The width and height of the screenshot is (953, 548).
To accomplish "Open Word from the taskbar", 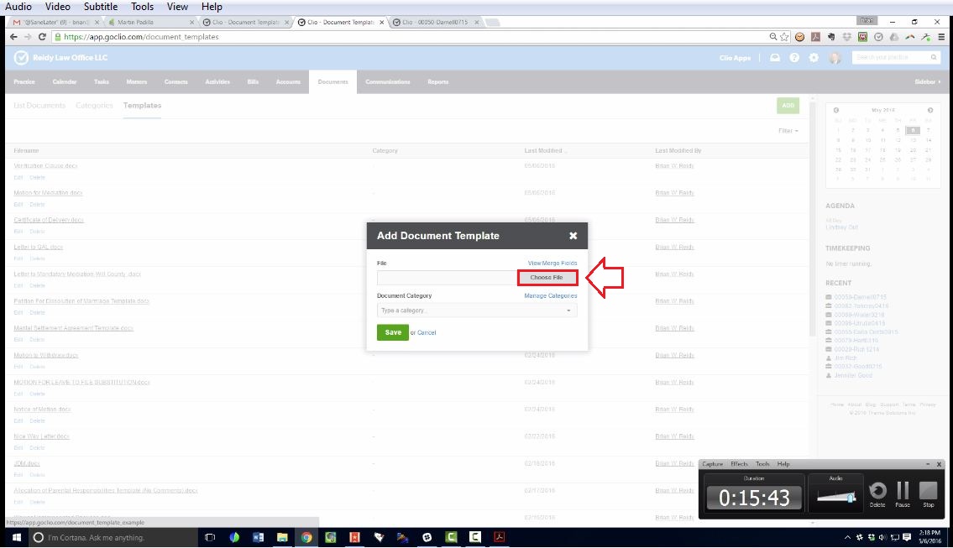I will [x=258, y=538].
